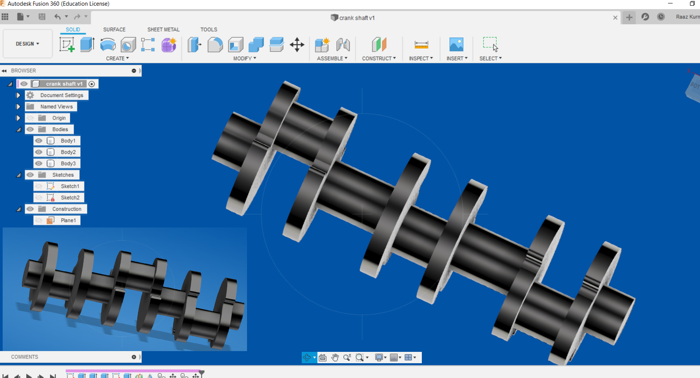Select the Combine tool
The width and height of the screenshot is (700, 378).
(256, 45)
